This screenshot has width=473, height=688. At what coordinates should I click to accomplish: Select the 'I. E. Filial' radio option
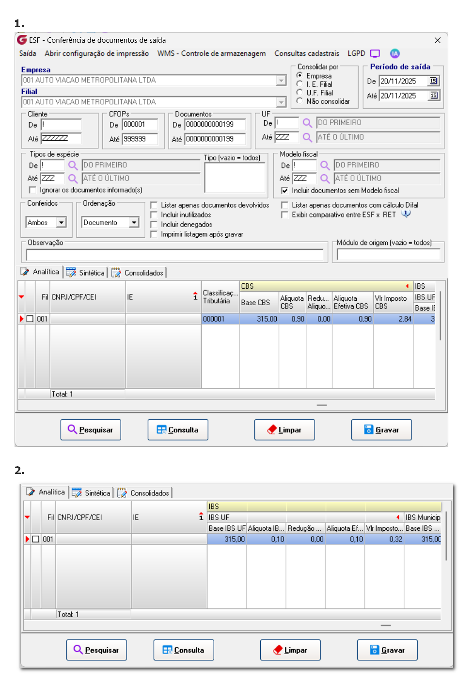pyautogui.click(x=300, y=84)
